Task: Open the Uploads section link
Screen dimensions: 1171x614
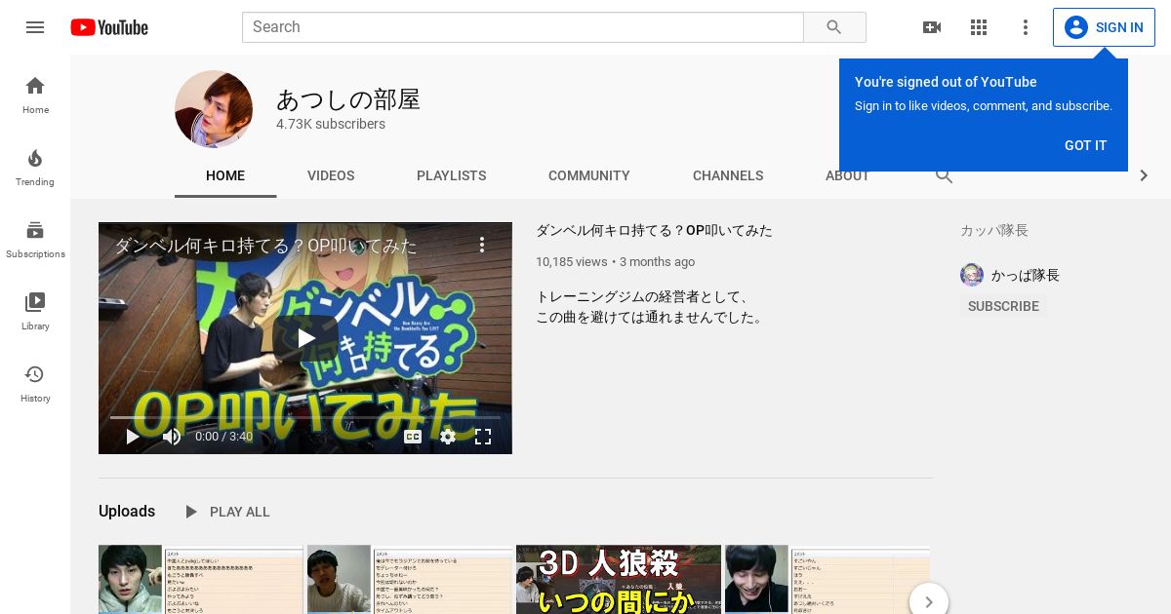Action: point(127,512)
